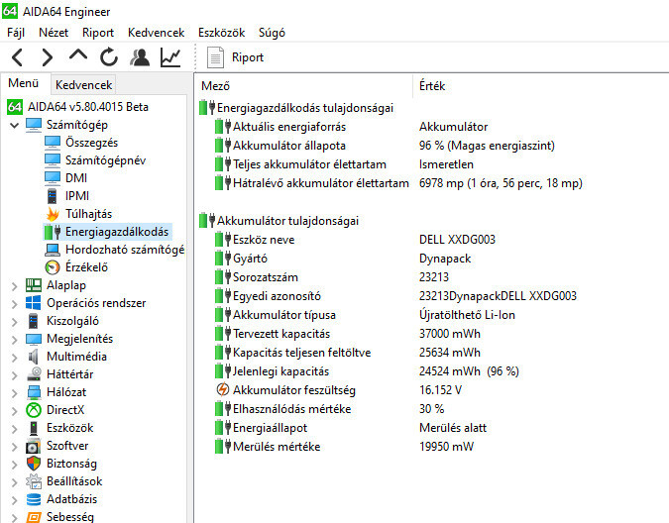Screen dimensions: 669x523
Task: Expand the Háttértár tree node
Action: (x=15, y=375)
